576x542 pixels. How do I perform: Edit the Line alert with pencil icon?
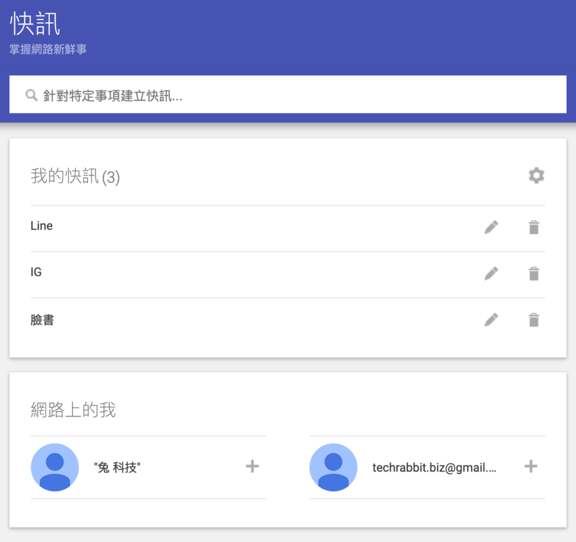[491, 227]
